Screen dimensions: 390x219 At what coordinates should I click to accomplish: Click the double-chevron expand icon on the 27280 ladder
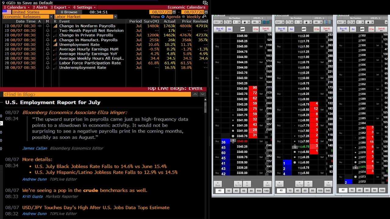tap(386, 22)
